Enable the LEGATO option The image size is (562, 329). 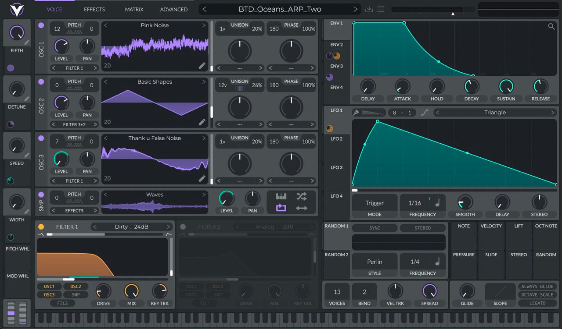click(537, 303)
